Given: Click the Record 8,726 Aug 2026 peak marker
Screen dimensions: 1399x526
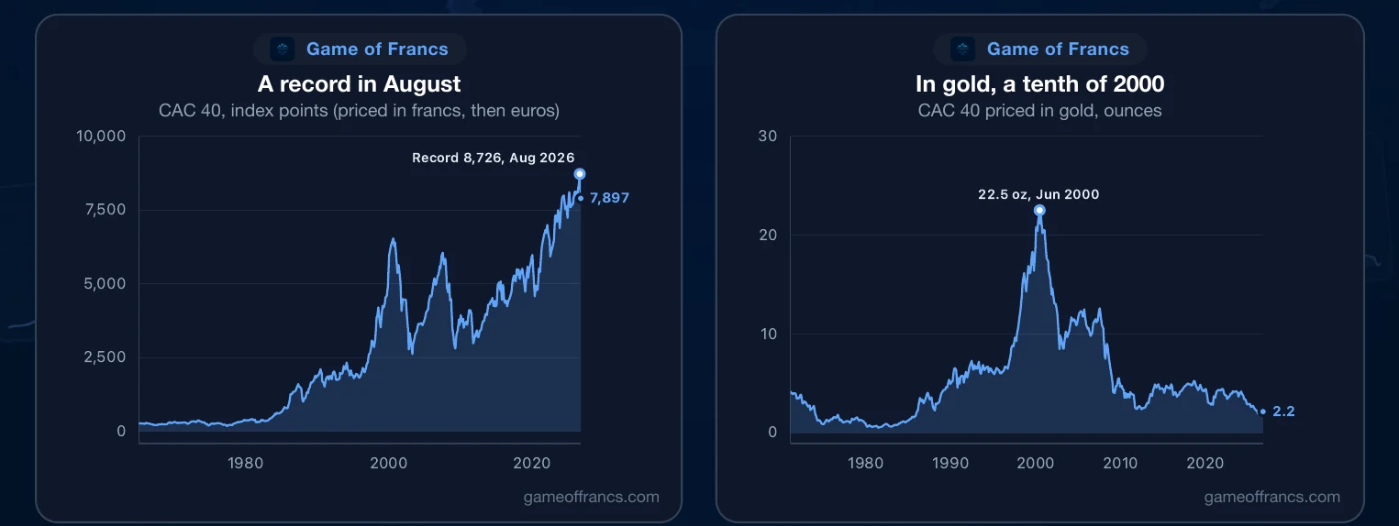Looking at the screenshot, I should (x=580, y=174).
